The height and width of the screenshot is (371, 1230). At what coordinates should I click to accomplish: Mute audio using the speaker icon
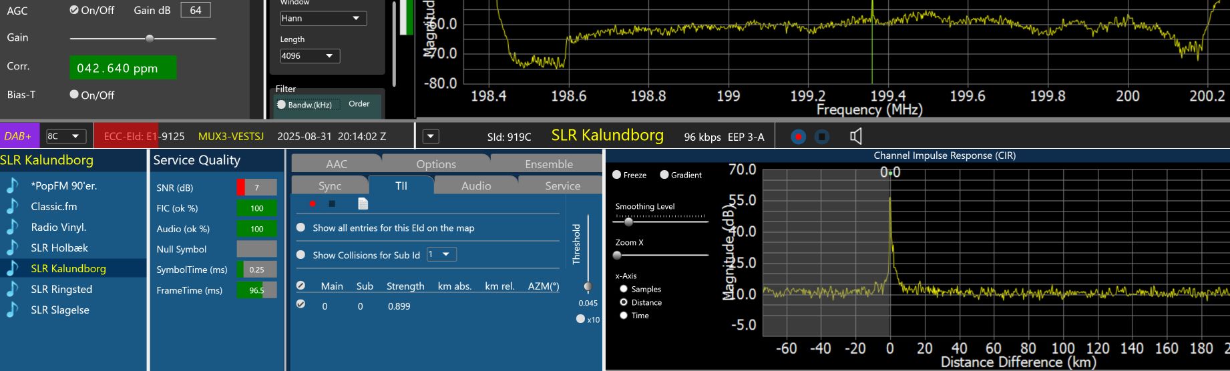click(855, 137)
